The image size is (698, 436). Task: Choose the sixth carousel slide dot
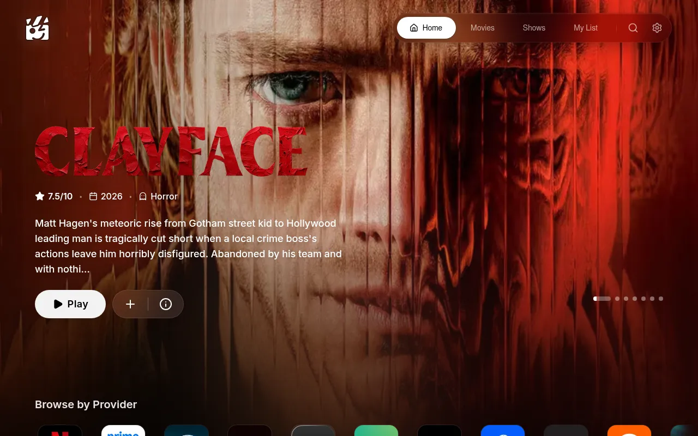click(652, 299)
